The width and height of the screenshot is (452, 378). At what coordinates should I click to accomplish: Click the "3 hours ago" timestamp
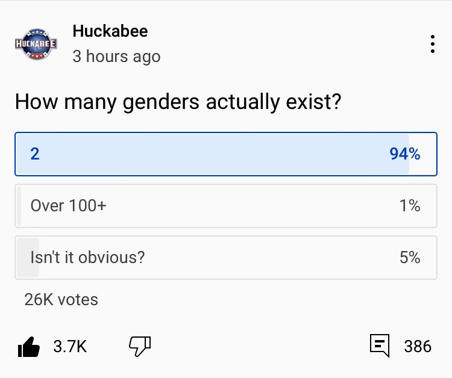click(116, 57)
